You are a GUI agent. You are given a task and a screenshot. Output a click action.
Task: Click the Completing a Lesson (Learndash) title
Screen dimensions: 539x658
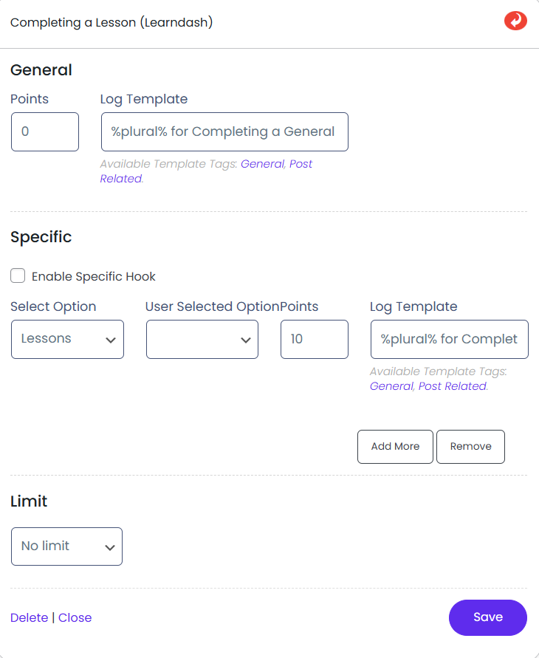[x=111, y=22]
